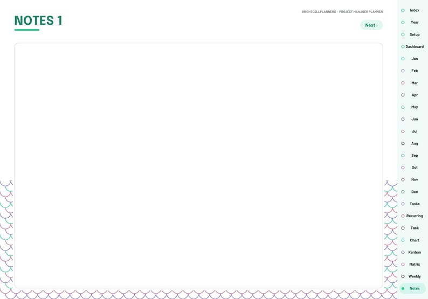Click inside the large notes writing area
Image resolution: width=428 pixels, height=299 pixels.
coord(198,165)
